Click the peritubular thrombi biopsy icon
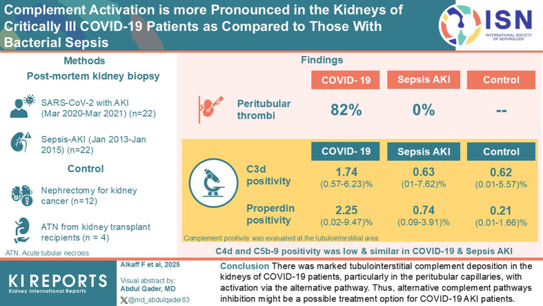543x306 pixels. pos(210,109)
